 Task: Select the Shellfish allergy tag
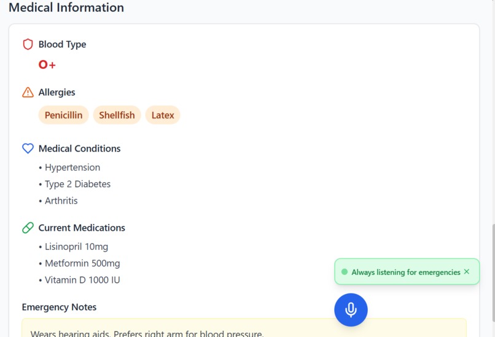(117, 115)
